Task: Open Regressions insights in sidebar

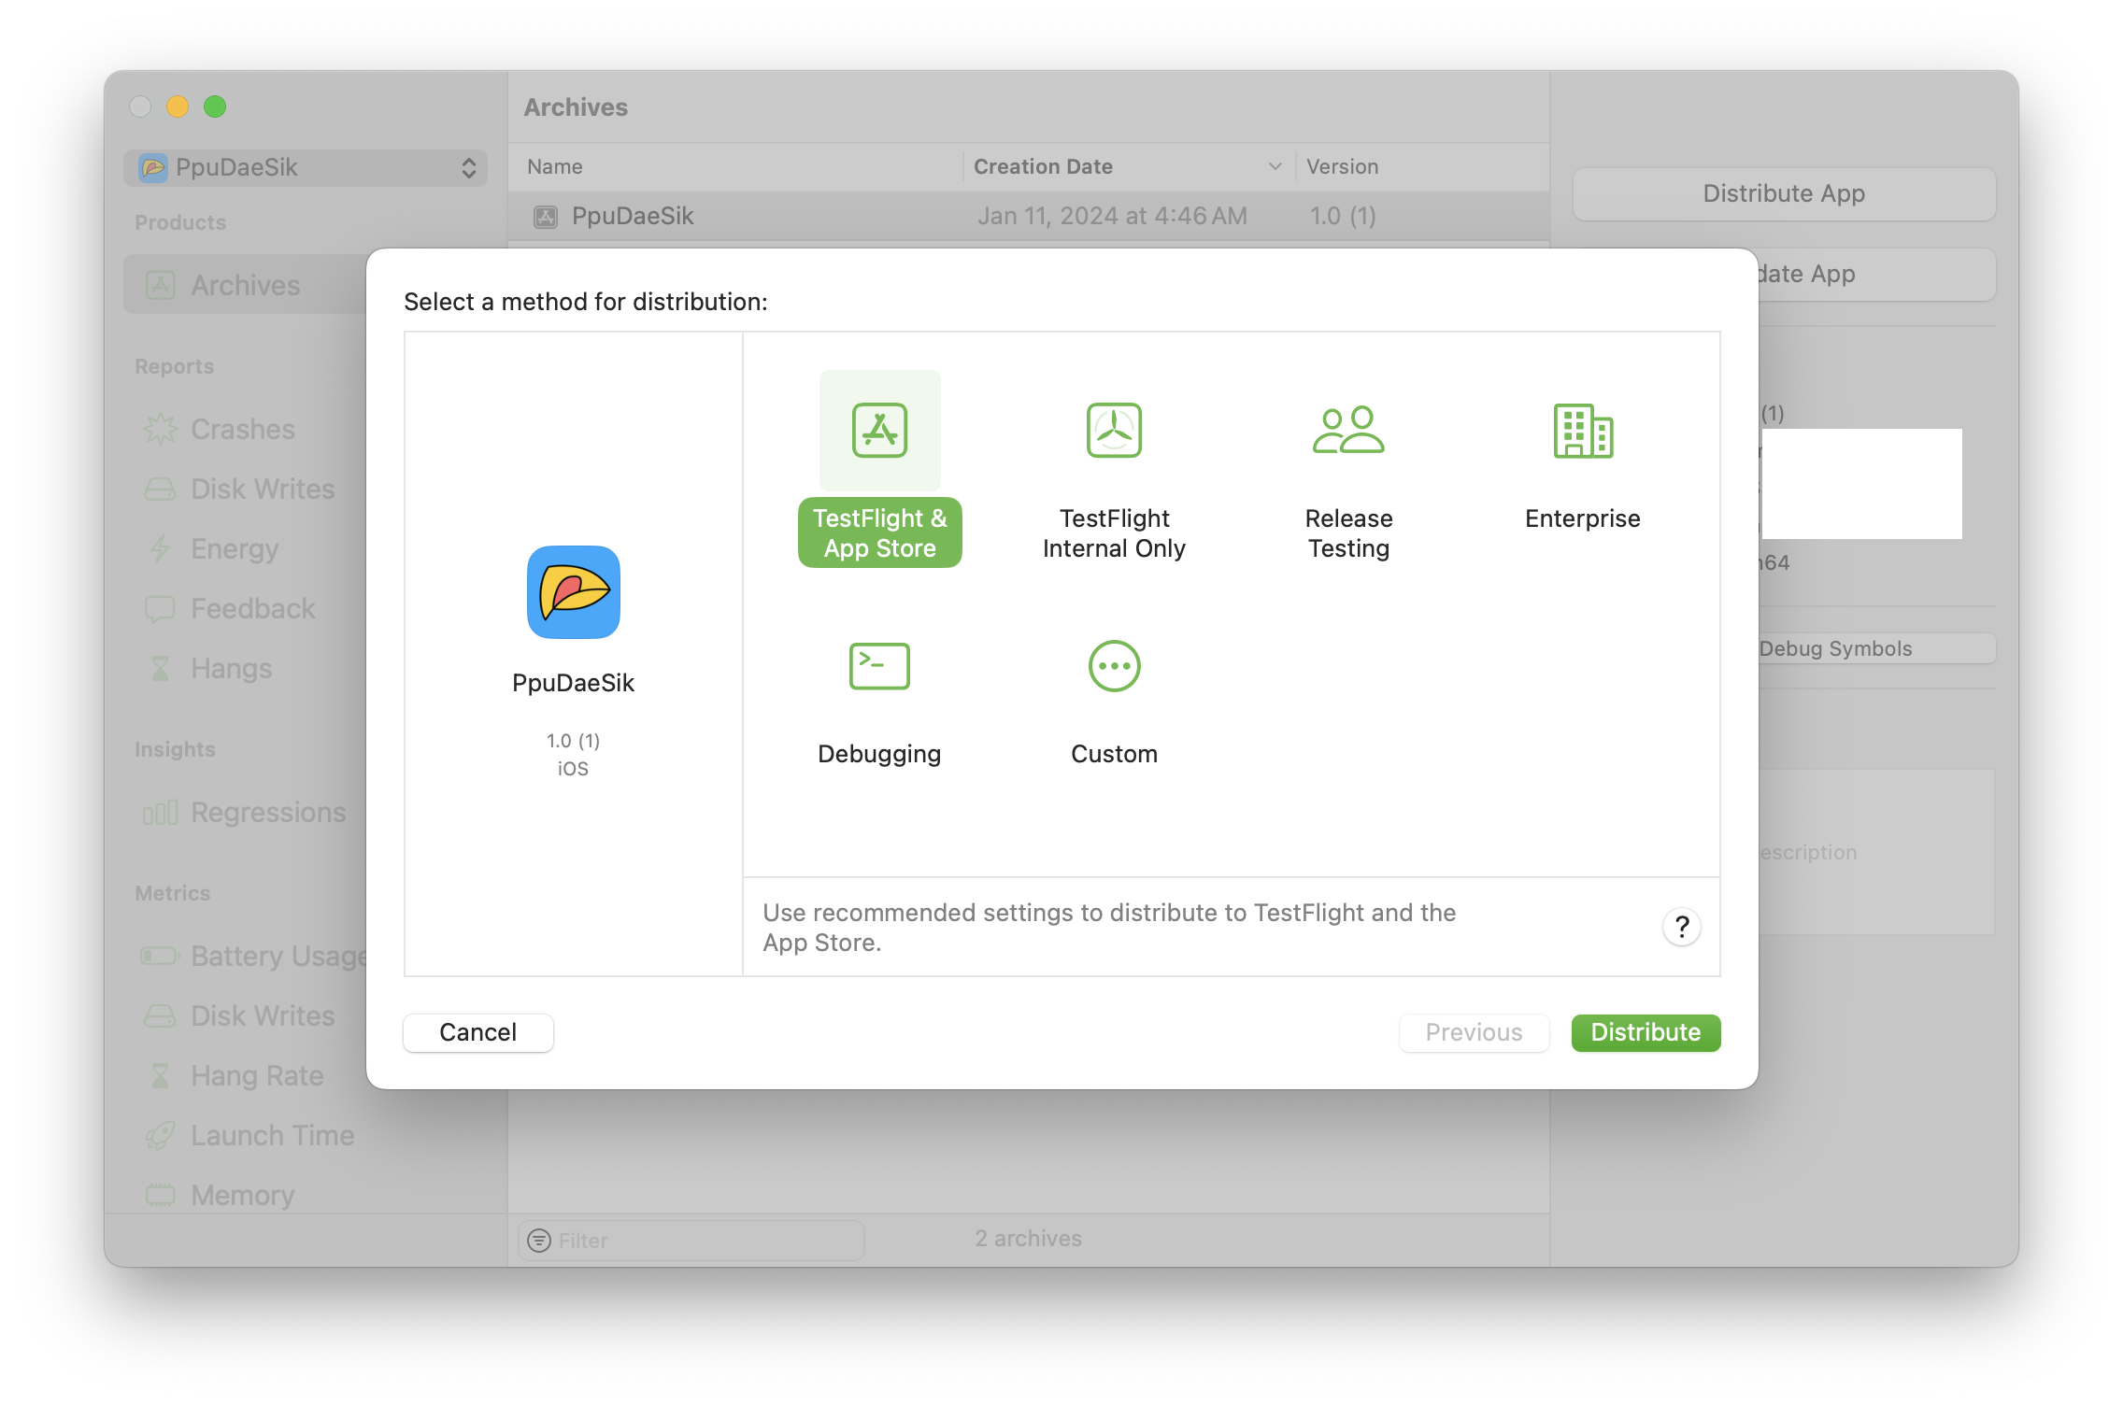Action: click(267, 813)
